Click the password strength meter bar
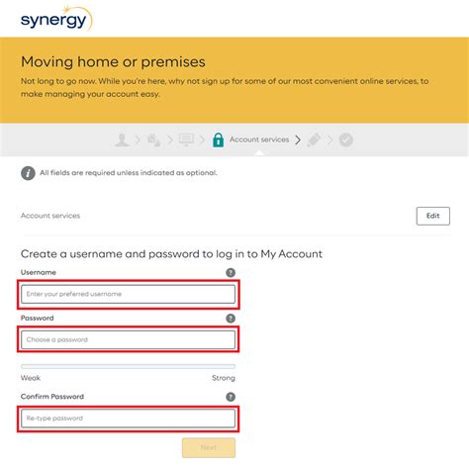This screenshot has height=465, width=469. [x=128, y=366]
